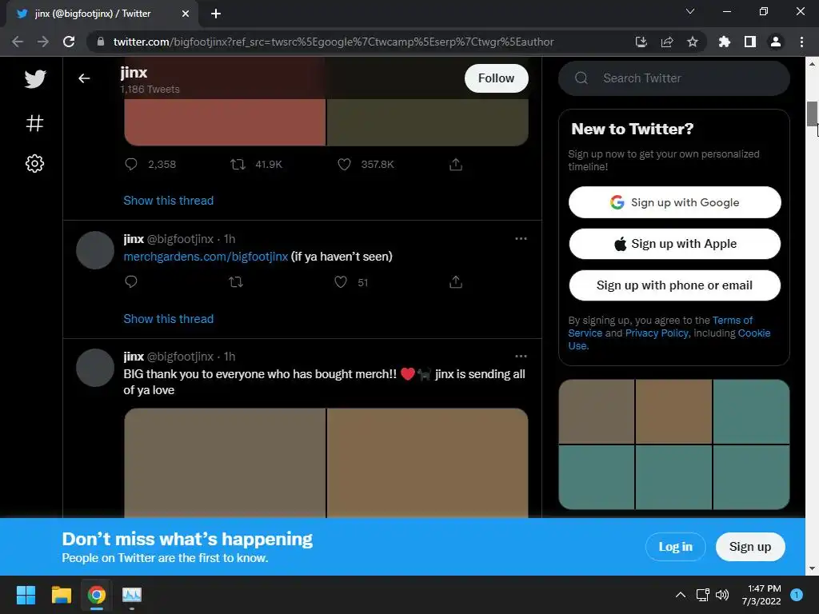The width and height of the screenshot is (819, 614).
Task: Reload the page
Action: (x=69, y=42)
